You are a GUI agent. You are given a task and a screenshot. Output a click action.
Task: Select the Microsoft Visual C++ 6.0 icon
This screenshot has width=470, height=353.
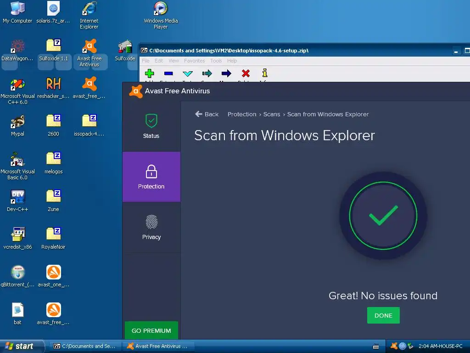(x=17, y=91)
